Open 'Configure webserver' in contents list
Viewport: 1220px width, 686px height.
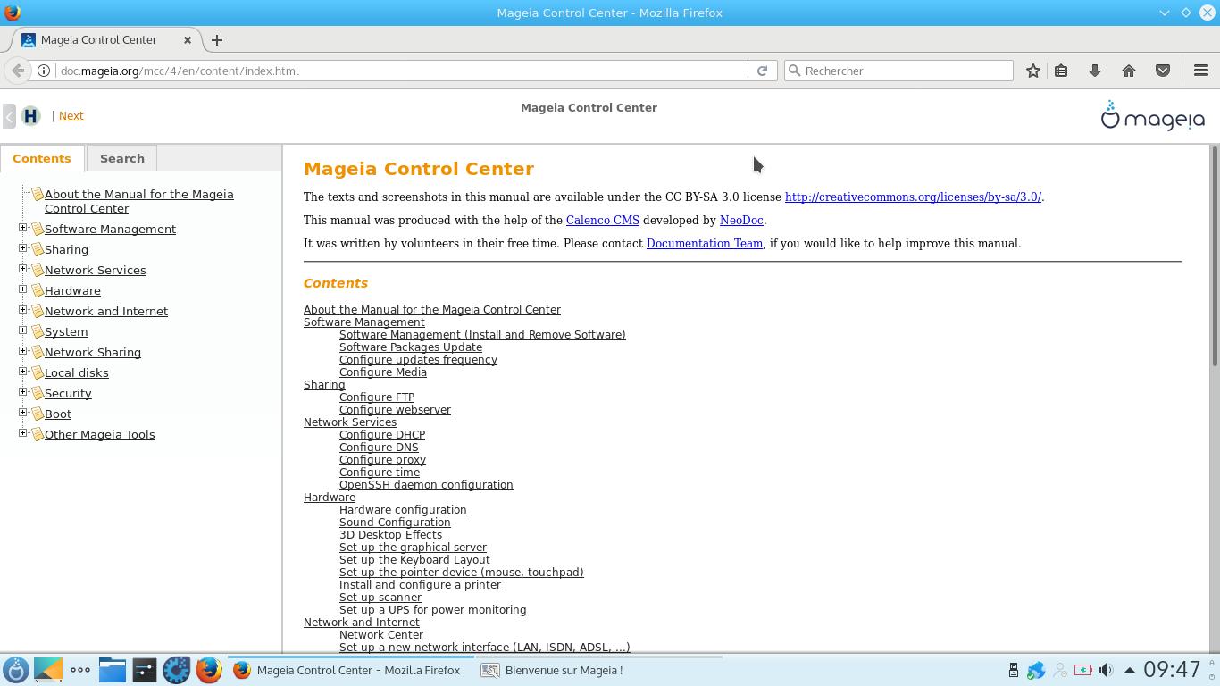click(x=395, y=409)
